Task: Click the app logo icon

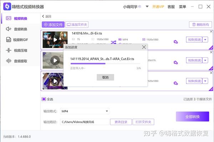Action: [x=7, y=6]
